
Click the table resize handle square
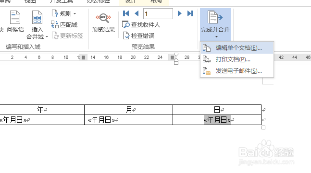[x=263, y=127]
